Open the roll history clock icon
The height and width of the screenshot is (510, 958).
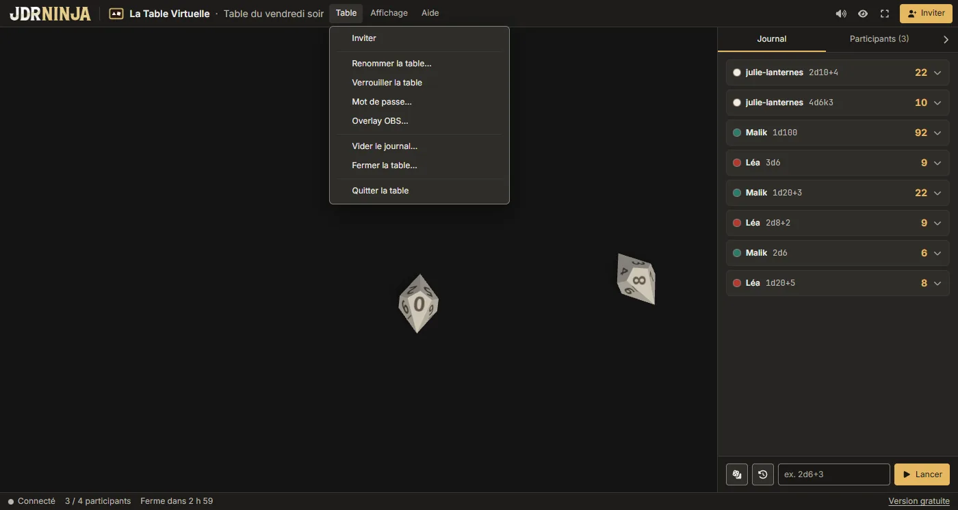pyautogui.click(x=763, y=474)
